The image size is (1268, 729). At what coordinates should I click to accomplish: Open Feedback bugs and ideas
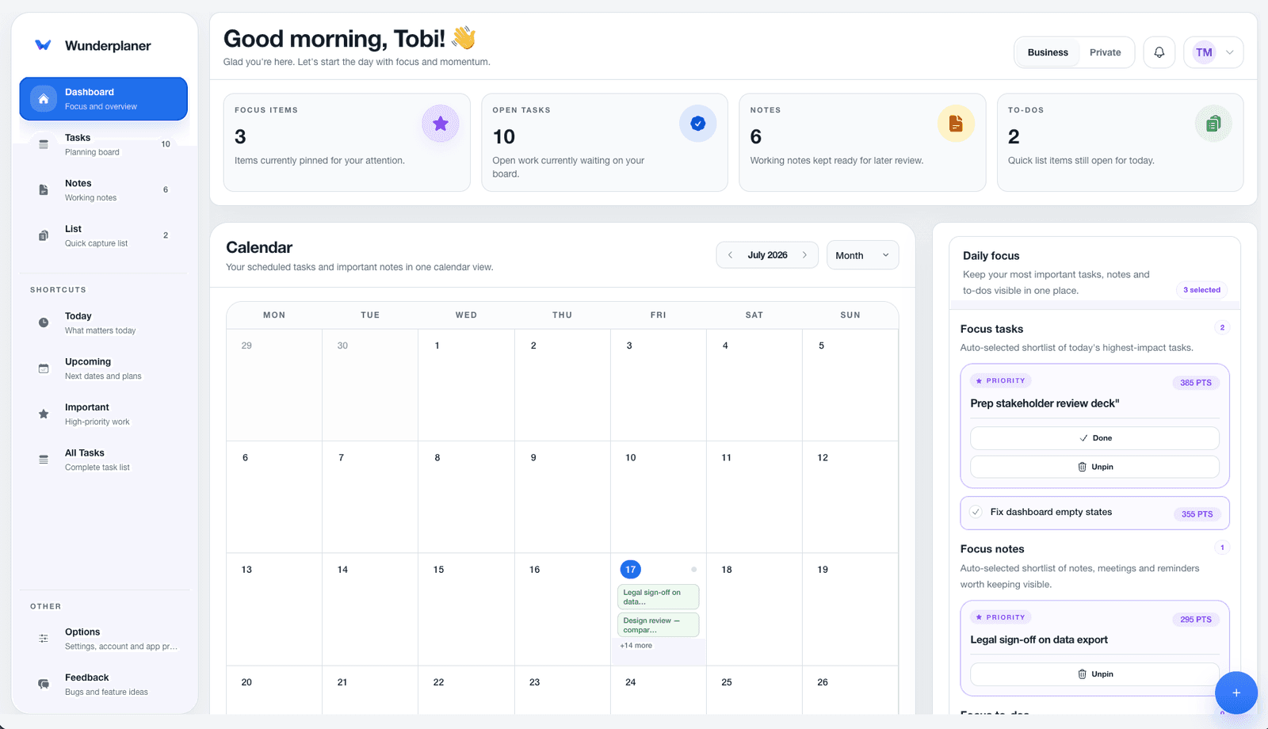point(103,684)
